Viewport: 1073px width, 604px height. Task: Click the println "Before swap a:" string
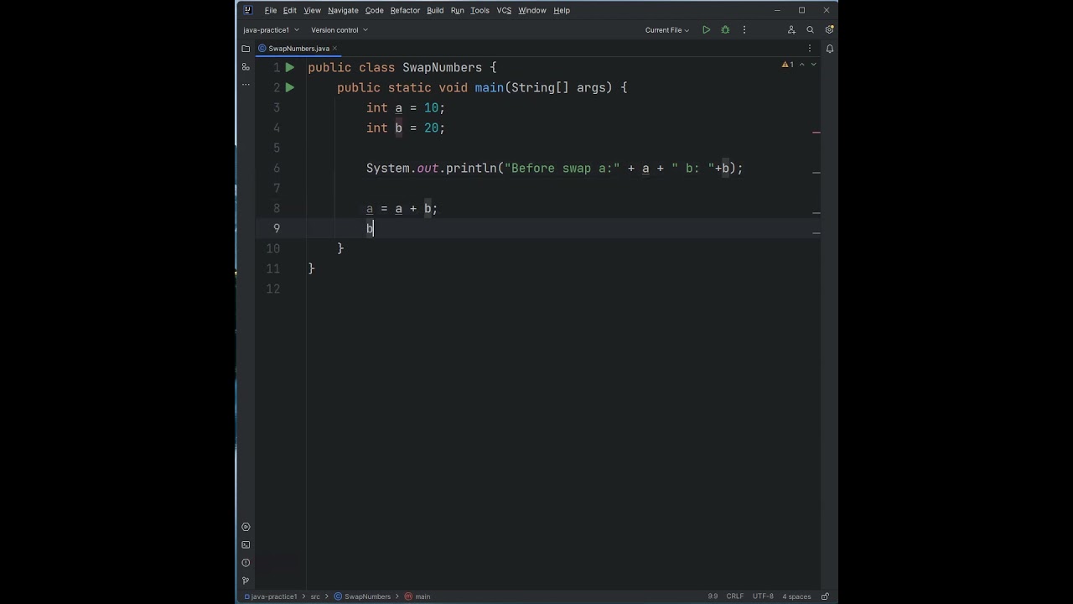[x=562, y=168]
